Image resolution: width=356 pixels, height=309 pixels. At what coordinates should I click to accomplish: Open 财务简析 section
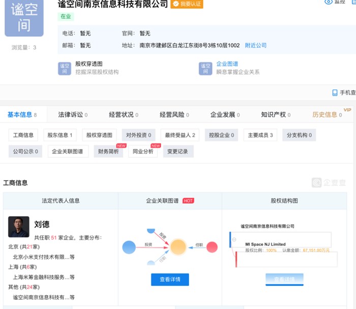click(x=108, y=151)
